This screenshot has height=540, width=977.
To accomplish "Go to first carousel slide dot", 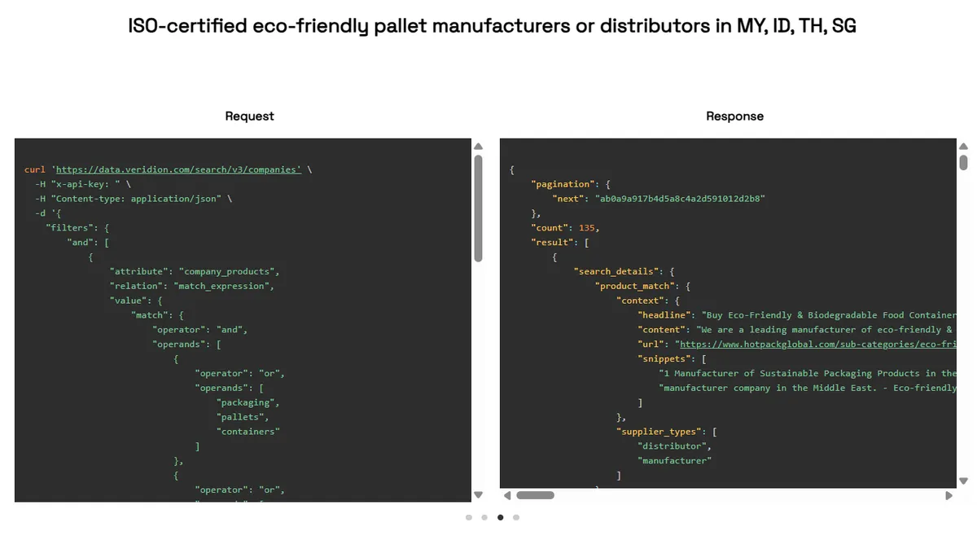I will coord(469,517).
